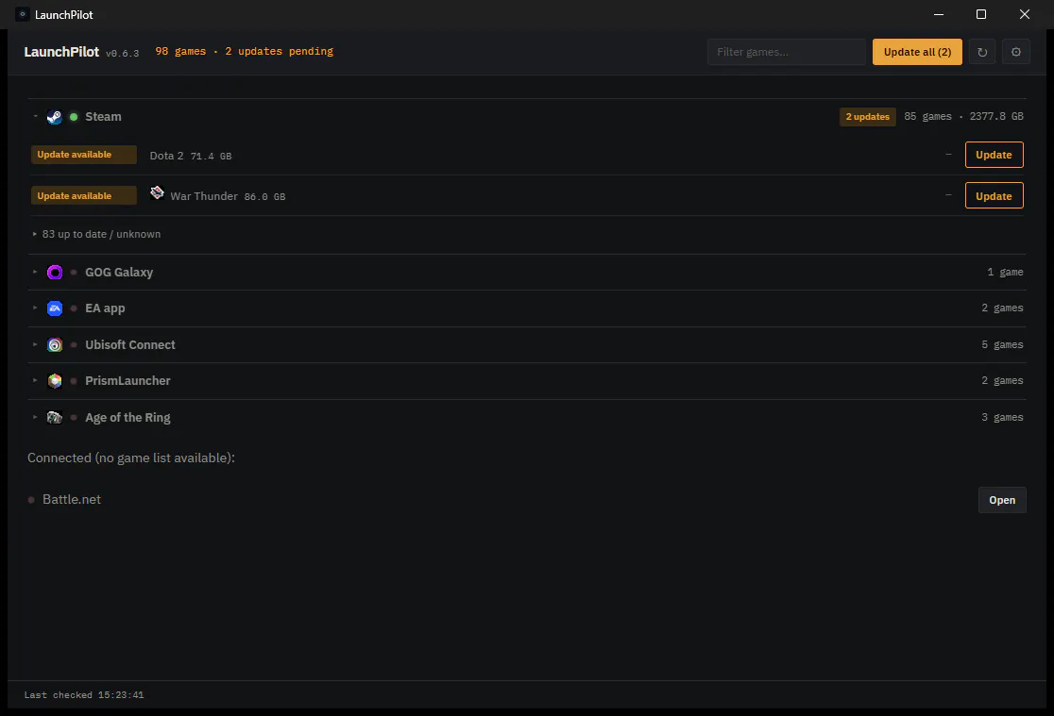1054x716 pixels.
Task: Click the War Thunder game name
Action: (x=204, y=196)
